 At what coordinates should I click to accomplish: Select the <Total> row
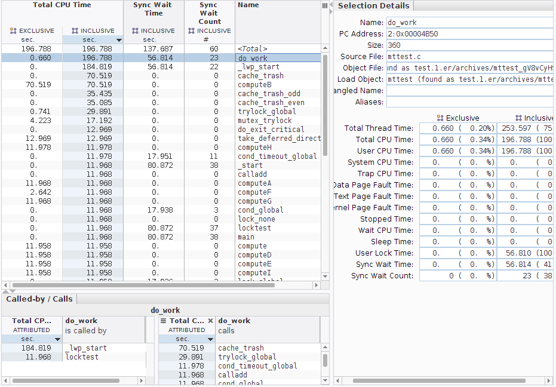click(161, 49)
